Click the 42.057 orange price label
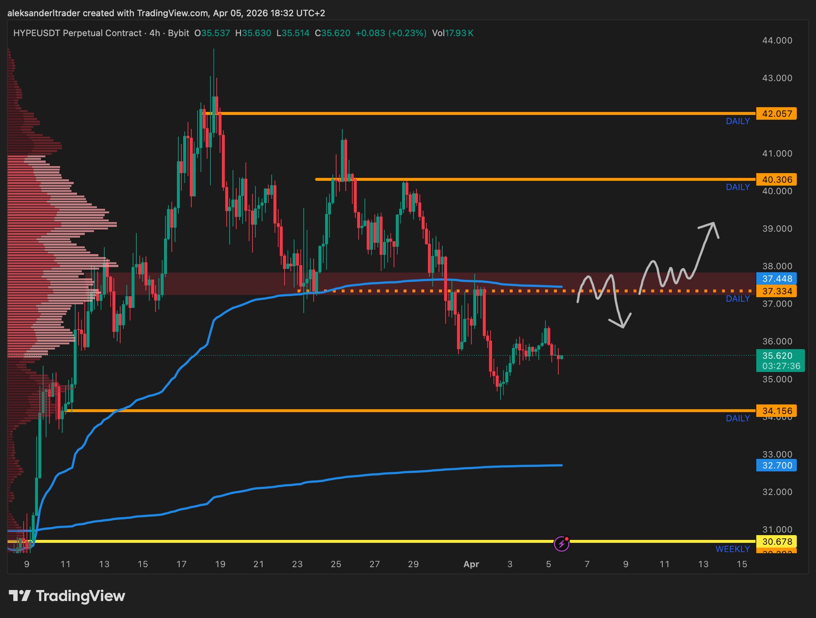This screenshot has width=816, height=618. [x=776, y=114]
